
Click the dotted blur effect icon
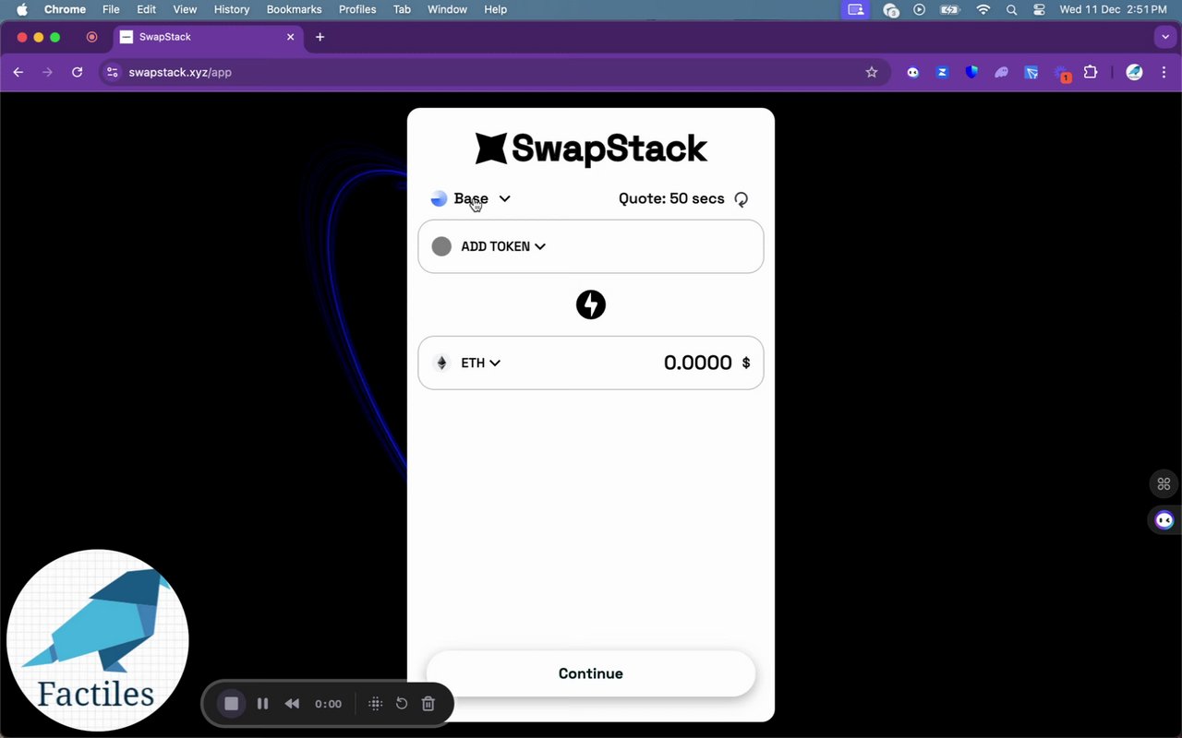pos(375,704)
